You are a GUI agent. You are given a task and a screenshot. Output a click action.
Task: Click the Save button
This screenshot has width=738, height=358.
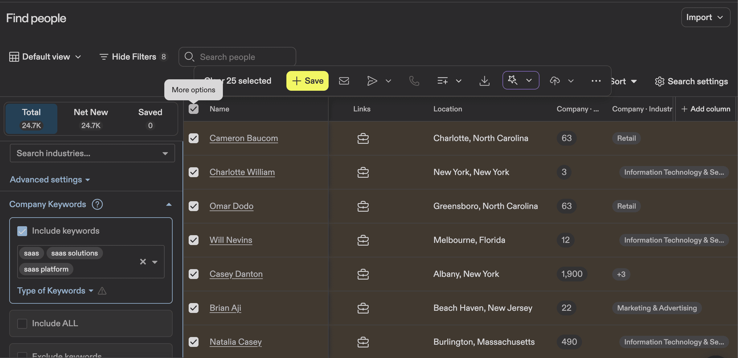(x=307, y=81)
